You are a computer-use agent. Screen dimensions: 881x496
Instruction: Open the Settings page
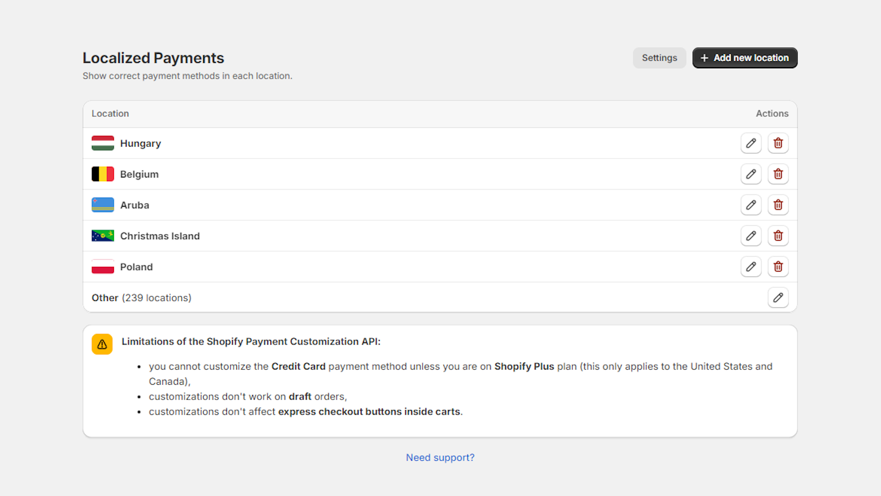pos(659,57)
